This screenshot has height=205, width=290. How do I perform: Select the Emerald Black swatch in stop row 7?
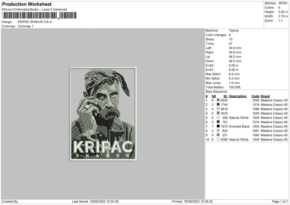pyautogui.click(x=218, y=126)
